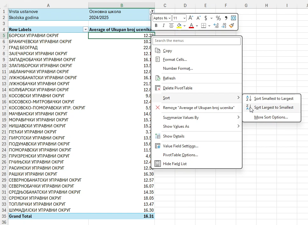The width and height of the screenshot is (308, 225).
Task: Expand accounting format dropdown arrow
Action: pyautogui.click(x=211, y=18)
